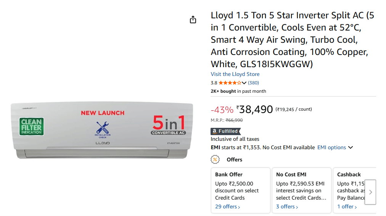Viewport: 386px width, 216px height.
Task: Advance offers carousel with next arrow
Action: tap(370, 192)
